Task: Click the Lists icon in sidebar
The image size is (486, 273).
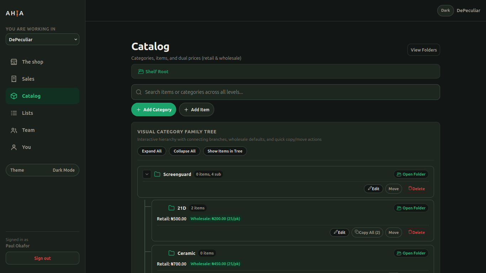Action: click(x=14, y=113)
